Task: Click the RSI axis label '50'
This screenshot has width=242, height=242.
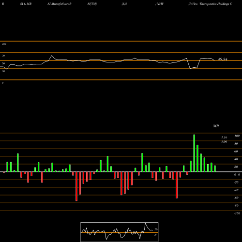Action: pos(3,63)
